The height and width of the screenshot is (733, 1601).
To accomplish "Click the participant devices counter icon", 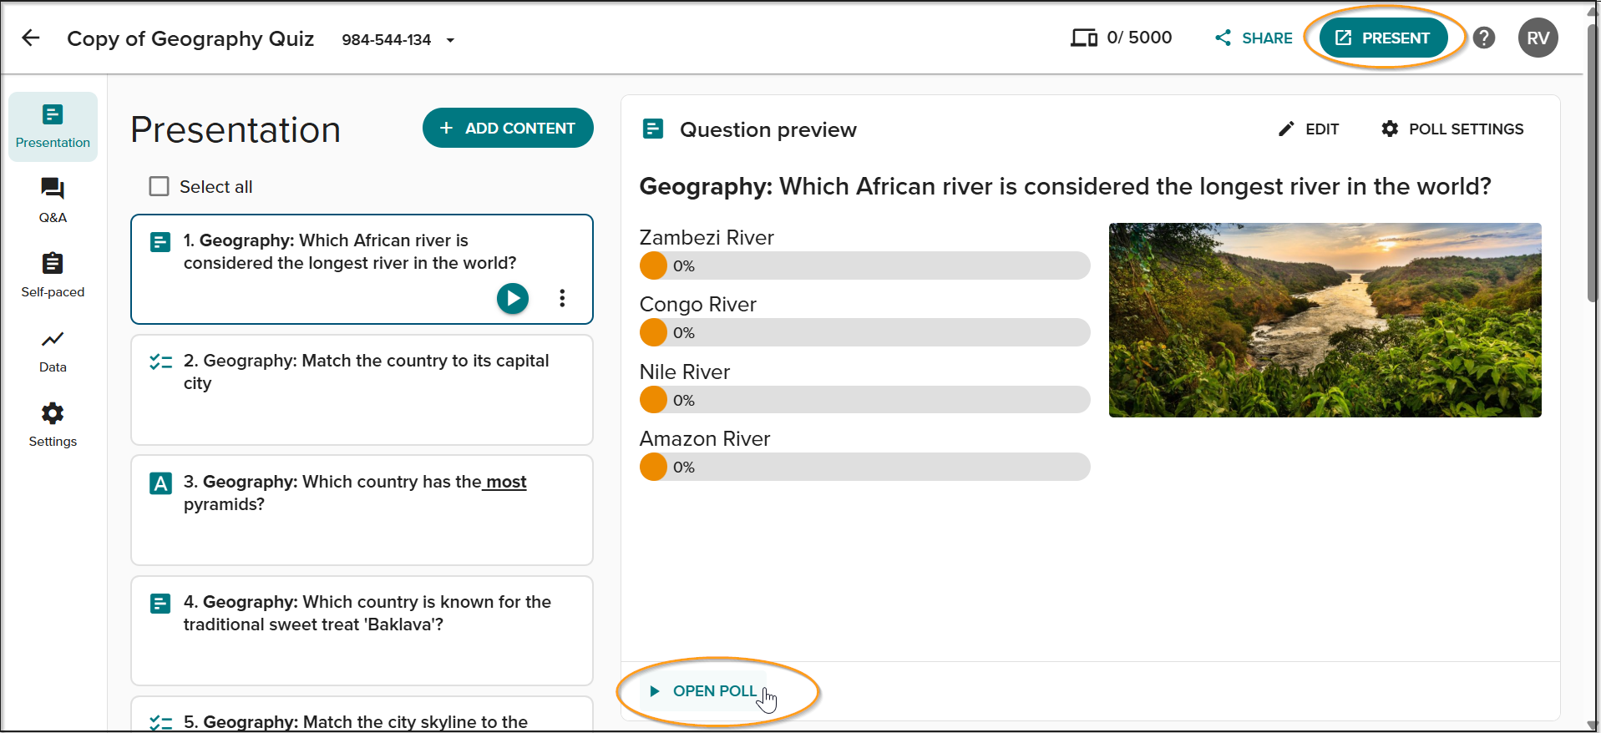I will pos(1084,38).
